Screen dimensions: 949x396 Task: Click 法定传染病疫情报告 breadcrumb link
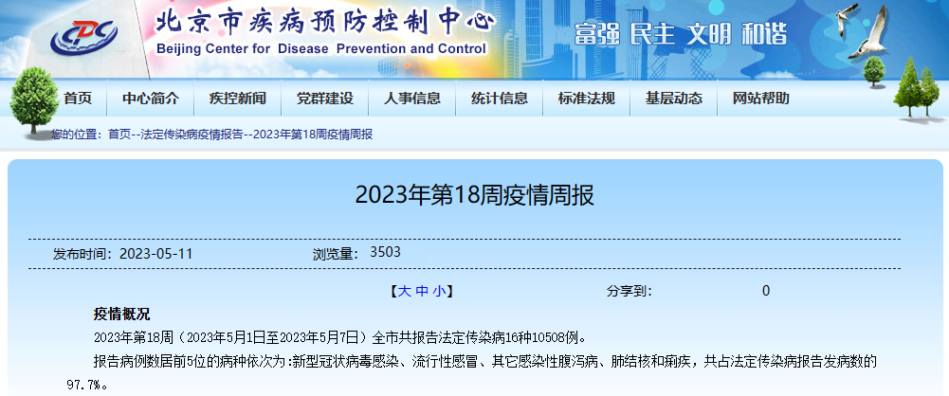pyautogui.click(x=192, y=135)
